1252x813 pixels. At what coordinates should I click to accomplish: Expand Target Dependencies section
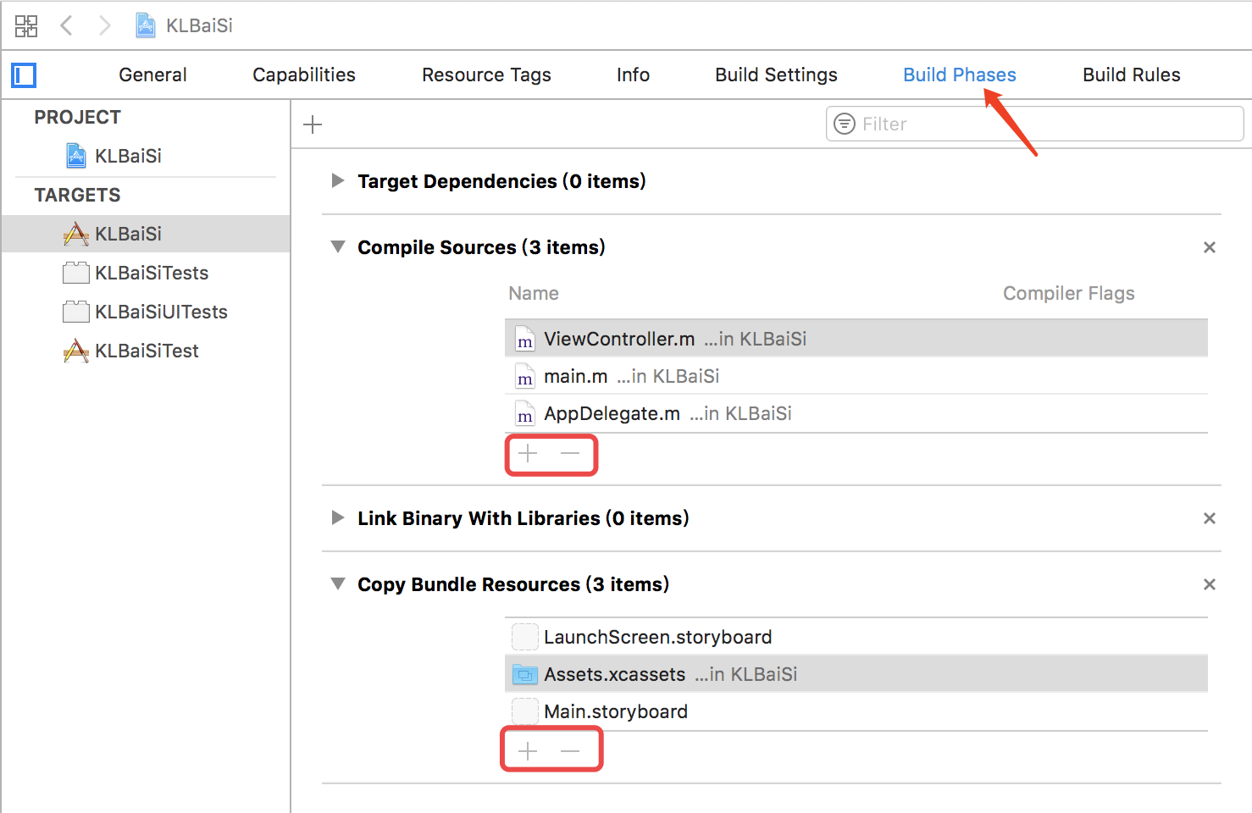pyautogui.click(x=338, y=180)
